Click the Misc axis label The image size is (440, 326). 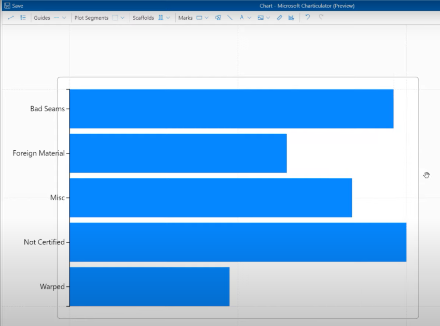pyautogui.click(x=58, y=198)
